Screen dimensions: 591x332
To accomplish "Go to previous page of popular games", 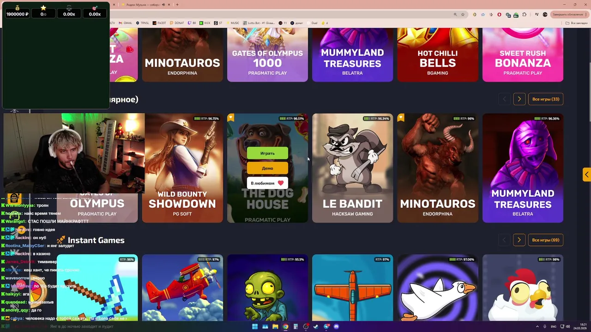I will pos(504,99).
